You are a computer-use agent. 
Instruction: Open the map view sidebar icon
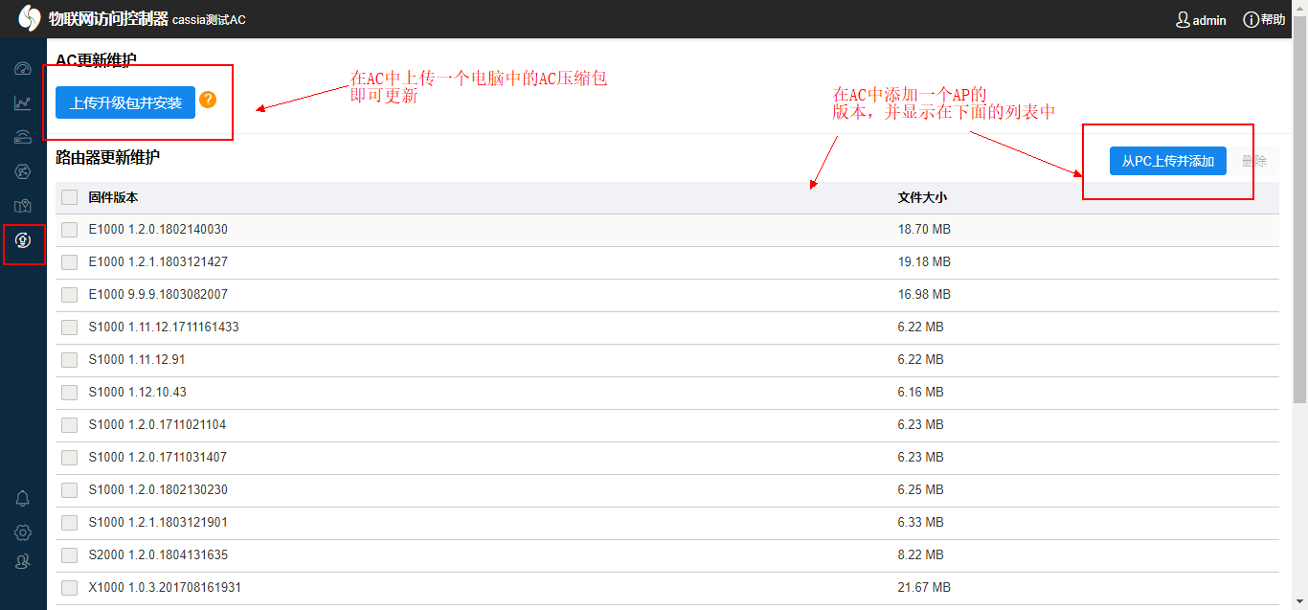pyautogui.click(x=23, y=206)
